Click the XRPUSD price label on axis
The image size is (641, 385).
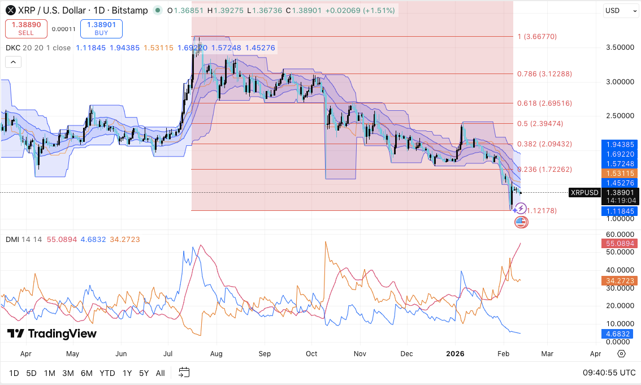tap(584, 193)
